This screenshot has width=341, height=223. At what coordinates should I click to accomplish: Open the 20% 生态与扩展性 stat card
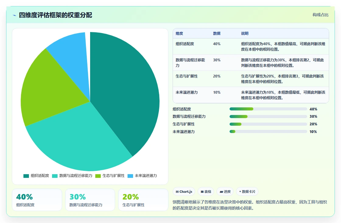pyautogui.click(x=143, y=200)
